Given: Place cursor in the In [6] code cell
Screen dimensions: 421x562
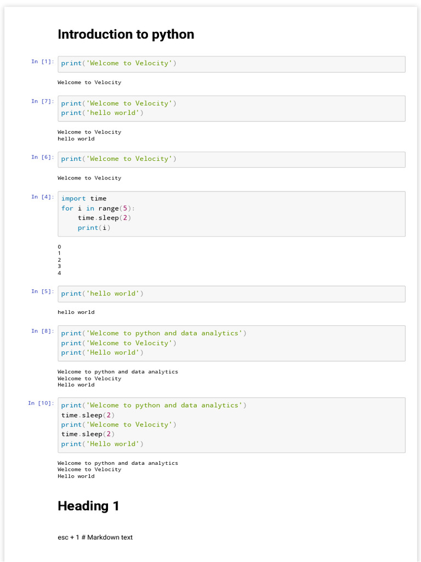Looking at the screenshot, I should pyautogui.click(x=231, y=159).
